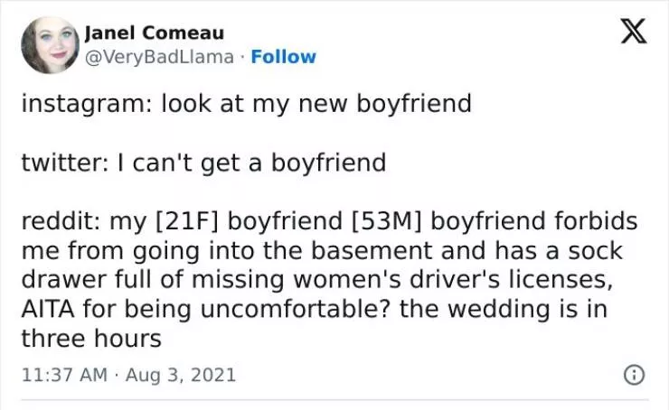
Task: Click the word 'reddit' in the tweet
Action: (60, 221)
